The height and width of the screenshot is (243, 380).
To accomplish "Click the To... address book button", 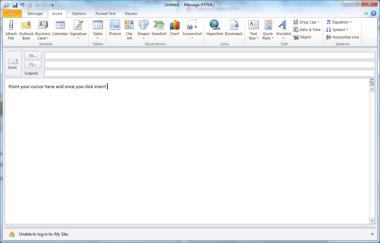I will [33, 55].
